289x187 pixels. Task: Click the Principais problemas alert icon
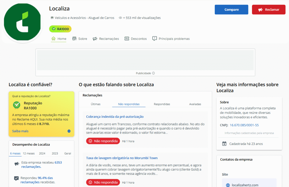154,38
